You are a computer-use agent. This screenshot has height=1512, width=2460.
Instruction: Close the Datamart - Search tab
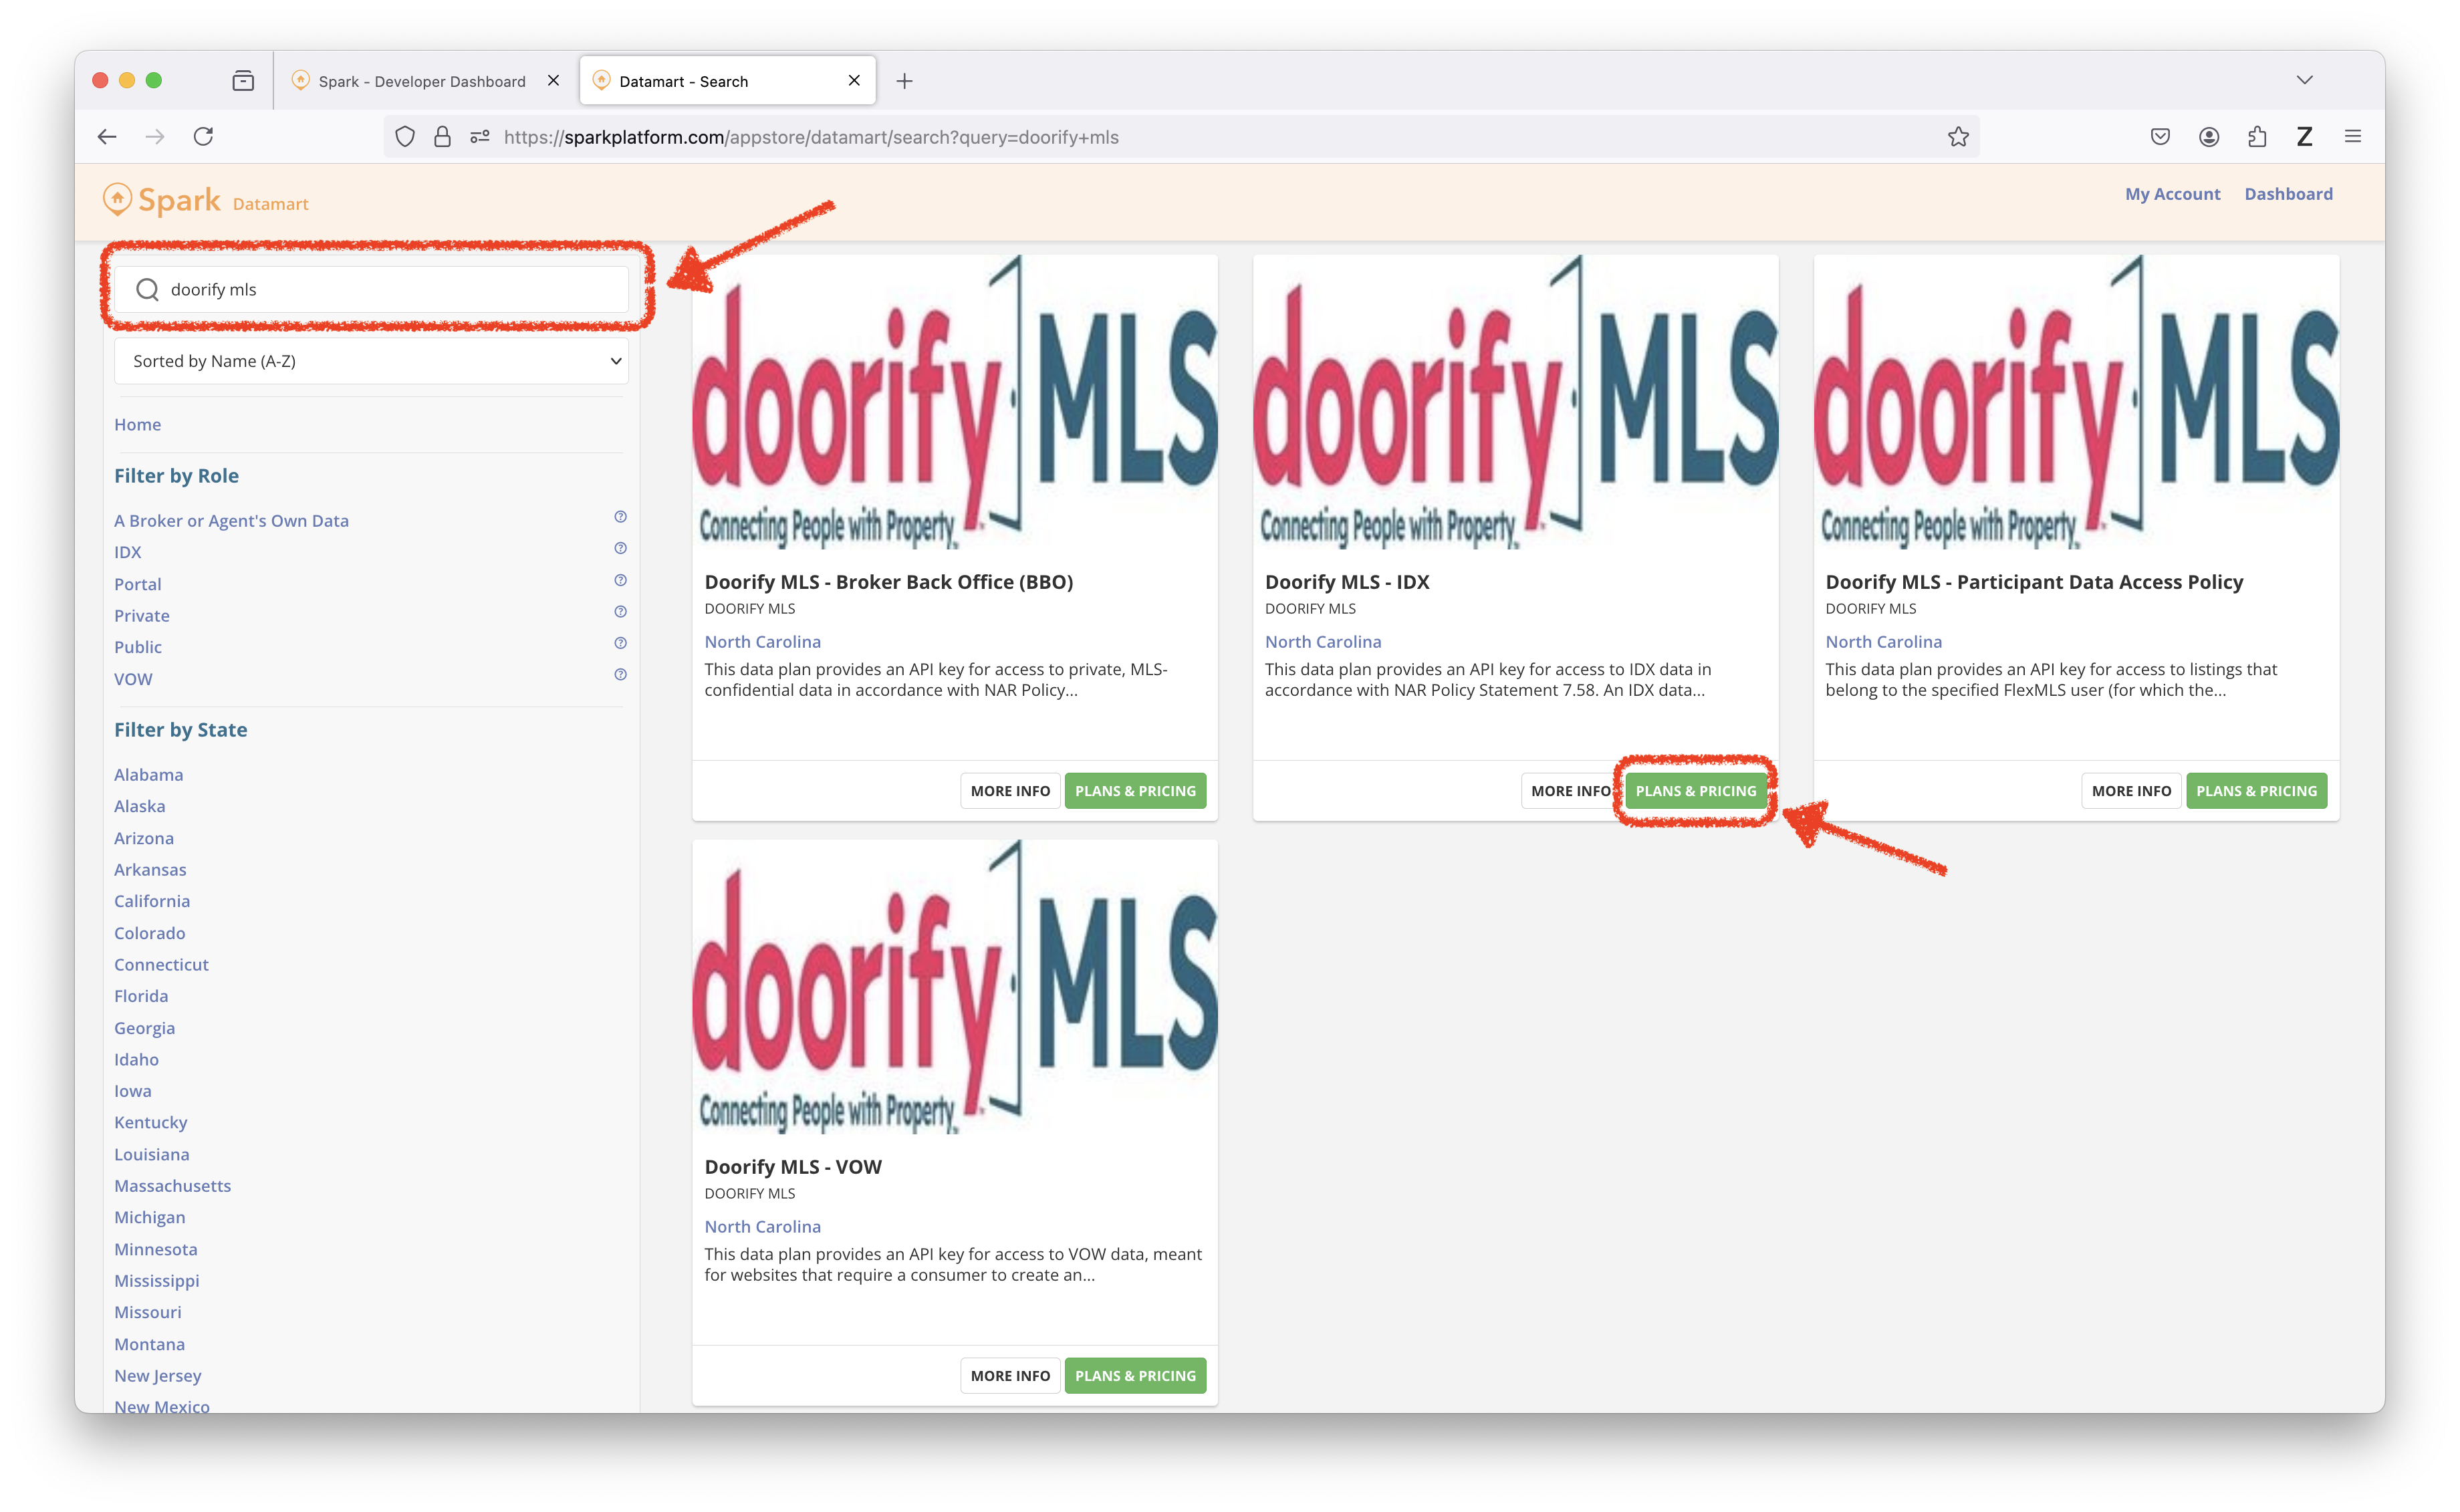(854, 81)
